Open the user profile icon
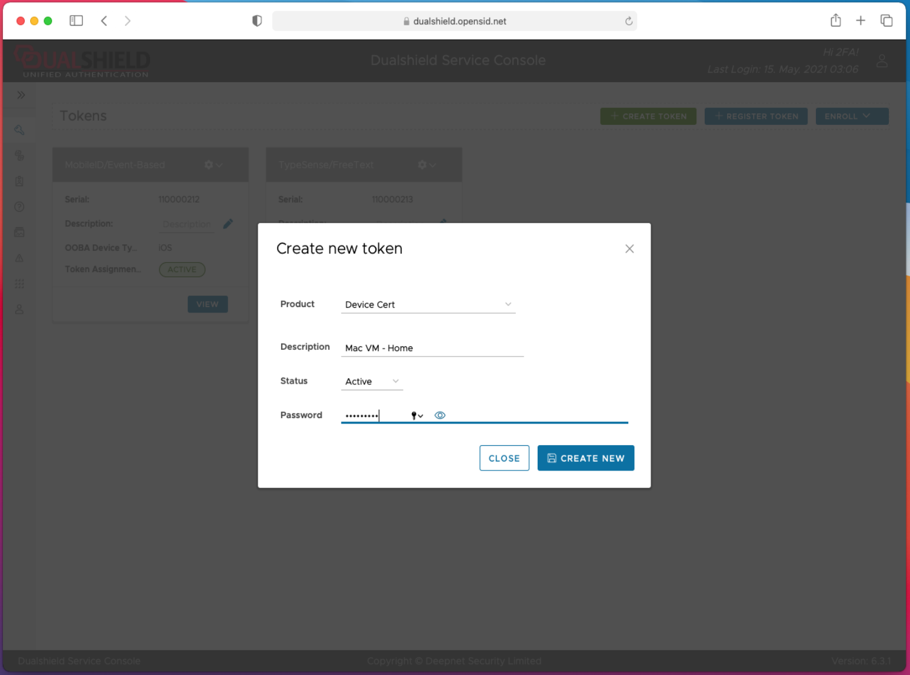The height and width of the screenshot is (675, 910). [x=882, y=60]
